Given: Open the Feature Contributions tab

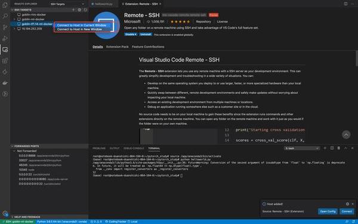Looking at the screenshot, I should tap(148, 47).
